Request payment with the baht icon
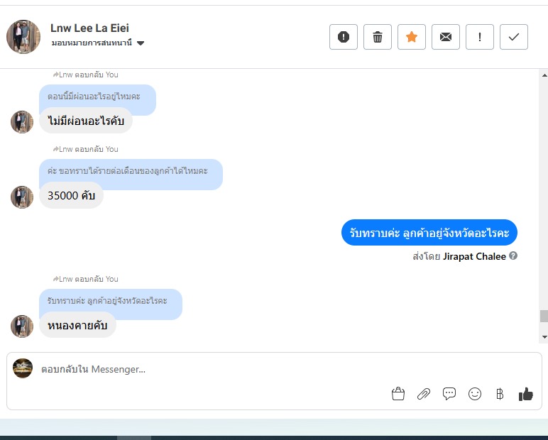Viewport: 548px width, 440px height. point(500,394)
